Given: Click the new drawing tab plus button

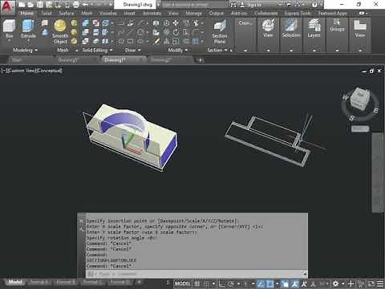Looking at the screenshot, I should (x=200, y=60).
